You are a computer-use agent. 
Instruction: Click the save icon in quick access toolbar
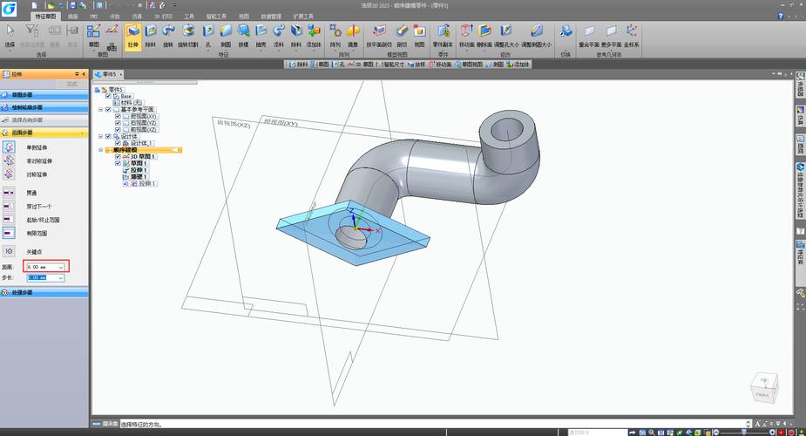[72, 5]
